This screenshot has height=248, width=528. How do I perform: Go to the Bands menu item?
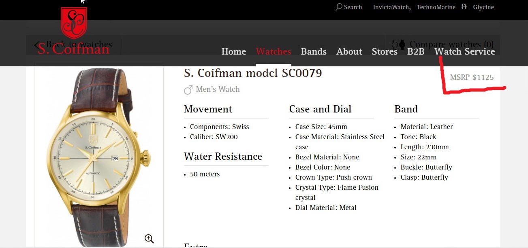pos(314,51)
